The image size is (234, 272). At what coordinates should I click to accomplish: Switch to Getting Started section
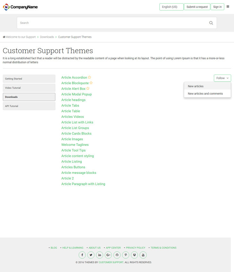pyautogui.click(x=29, y=79)
